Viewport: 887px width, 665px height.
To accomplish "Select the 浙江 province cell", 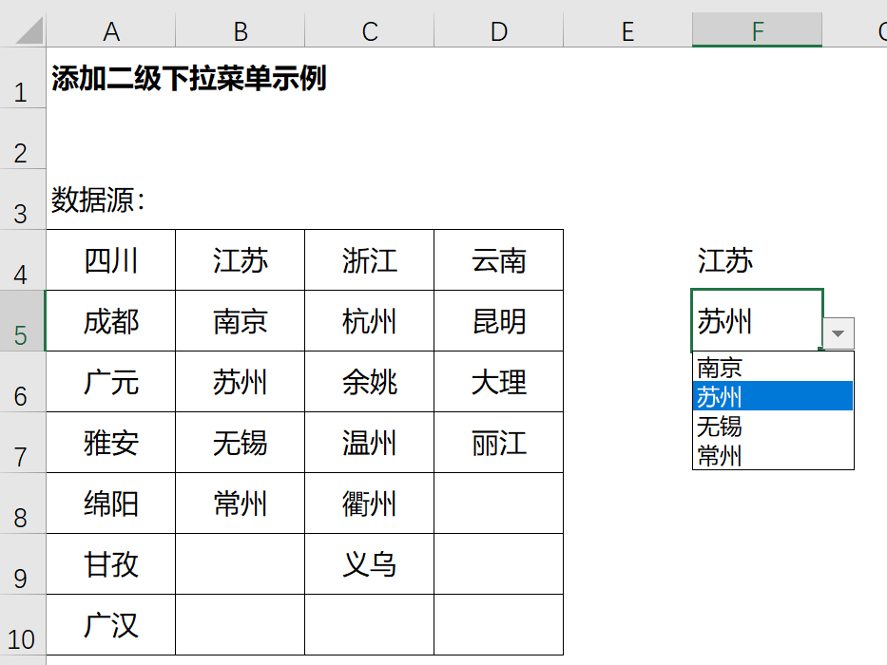I will (369, 260).
